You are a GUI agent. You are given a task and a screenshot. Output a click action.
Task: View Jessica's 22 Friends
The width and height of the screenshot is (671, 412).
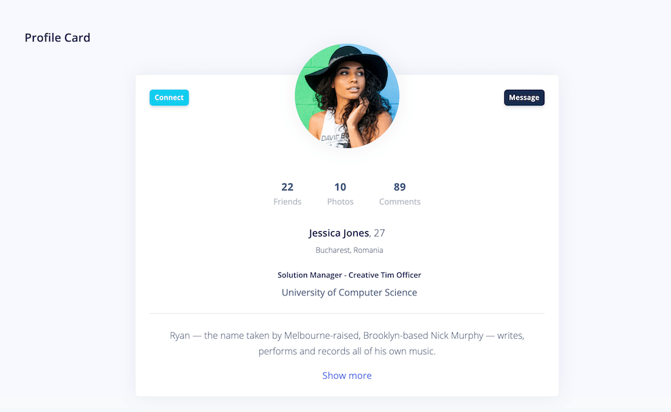click(x=287, y=187)
